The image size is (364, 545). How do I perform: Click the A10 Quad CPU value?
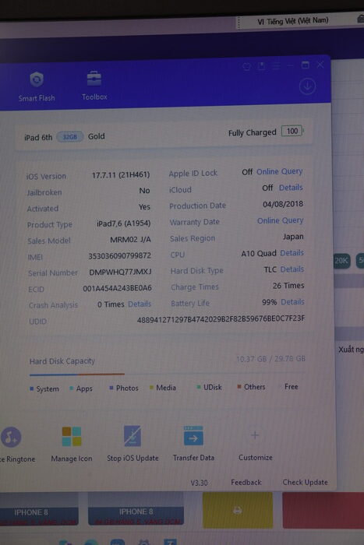259,253
